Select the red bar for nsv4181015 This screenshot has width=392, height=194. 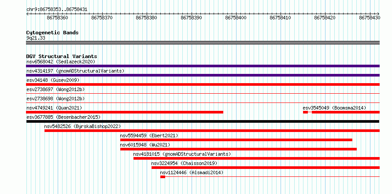pyautogui.click(x=256, y=158)
